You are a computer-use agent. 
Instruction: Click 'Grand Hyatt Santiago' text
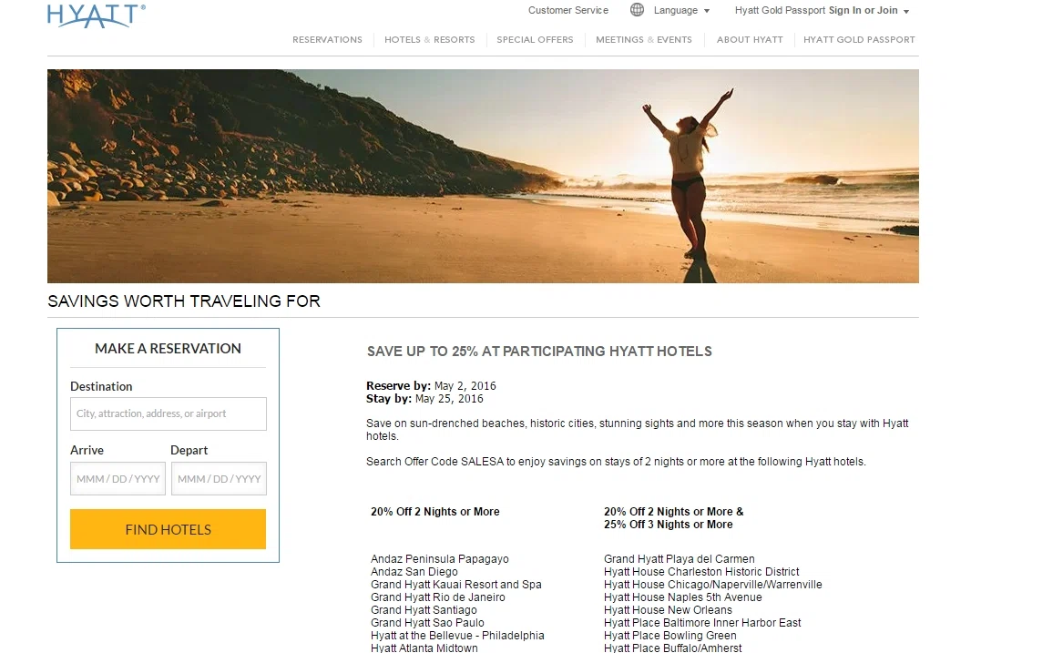pos(424,610)
